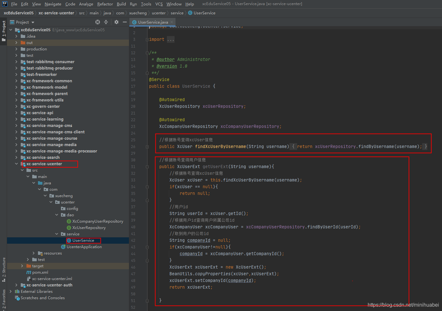442x311 pixels.
Task: Click test-rabbitmq-consumer module folder icon
Action: coord(23,62)
